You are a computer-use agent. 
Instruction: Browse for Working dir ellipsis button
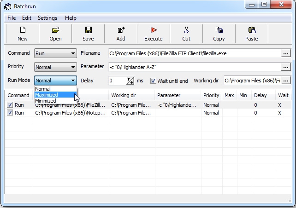pos(286,81)
